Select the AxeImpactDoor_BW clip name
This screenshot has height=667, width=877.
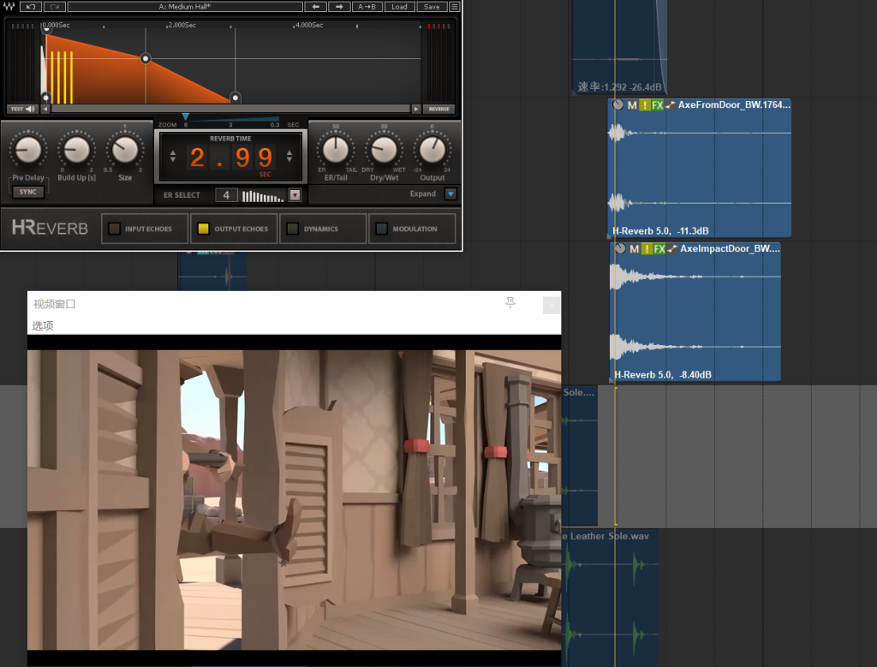click(x=730, y=248)
